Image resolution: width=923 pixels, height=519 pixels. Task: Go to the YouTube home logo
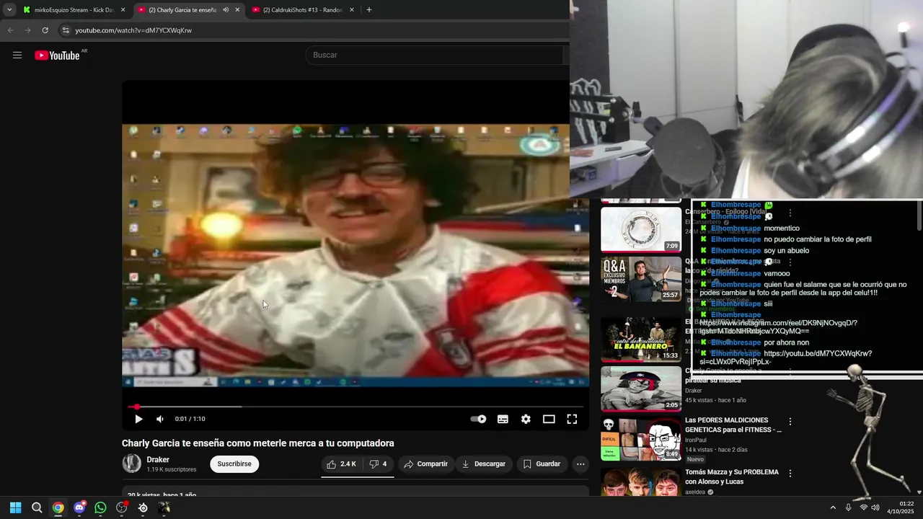tap(57, 56)
